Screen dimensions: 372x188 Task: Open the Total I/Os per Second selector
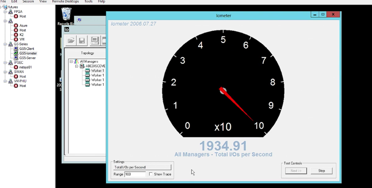(142, 167)
